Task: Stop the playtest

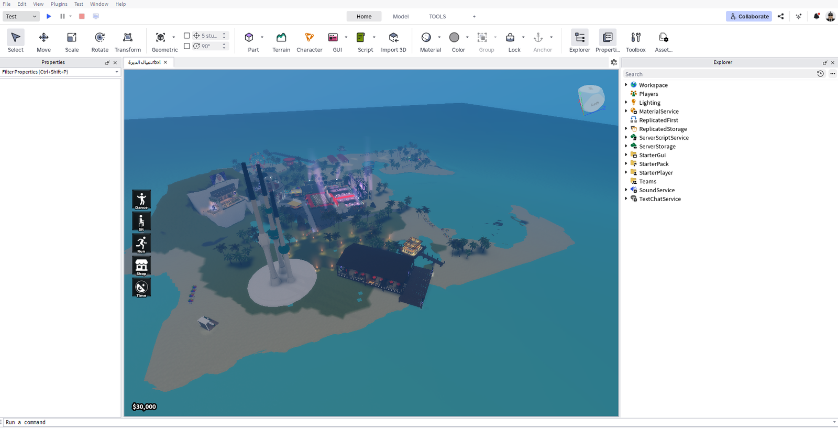Action: 82,16
